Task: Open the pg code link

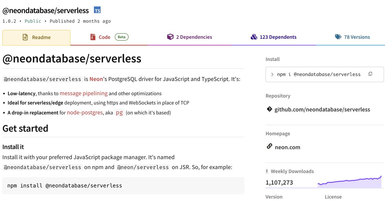Action: click(x=119, y=113)
